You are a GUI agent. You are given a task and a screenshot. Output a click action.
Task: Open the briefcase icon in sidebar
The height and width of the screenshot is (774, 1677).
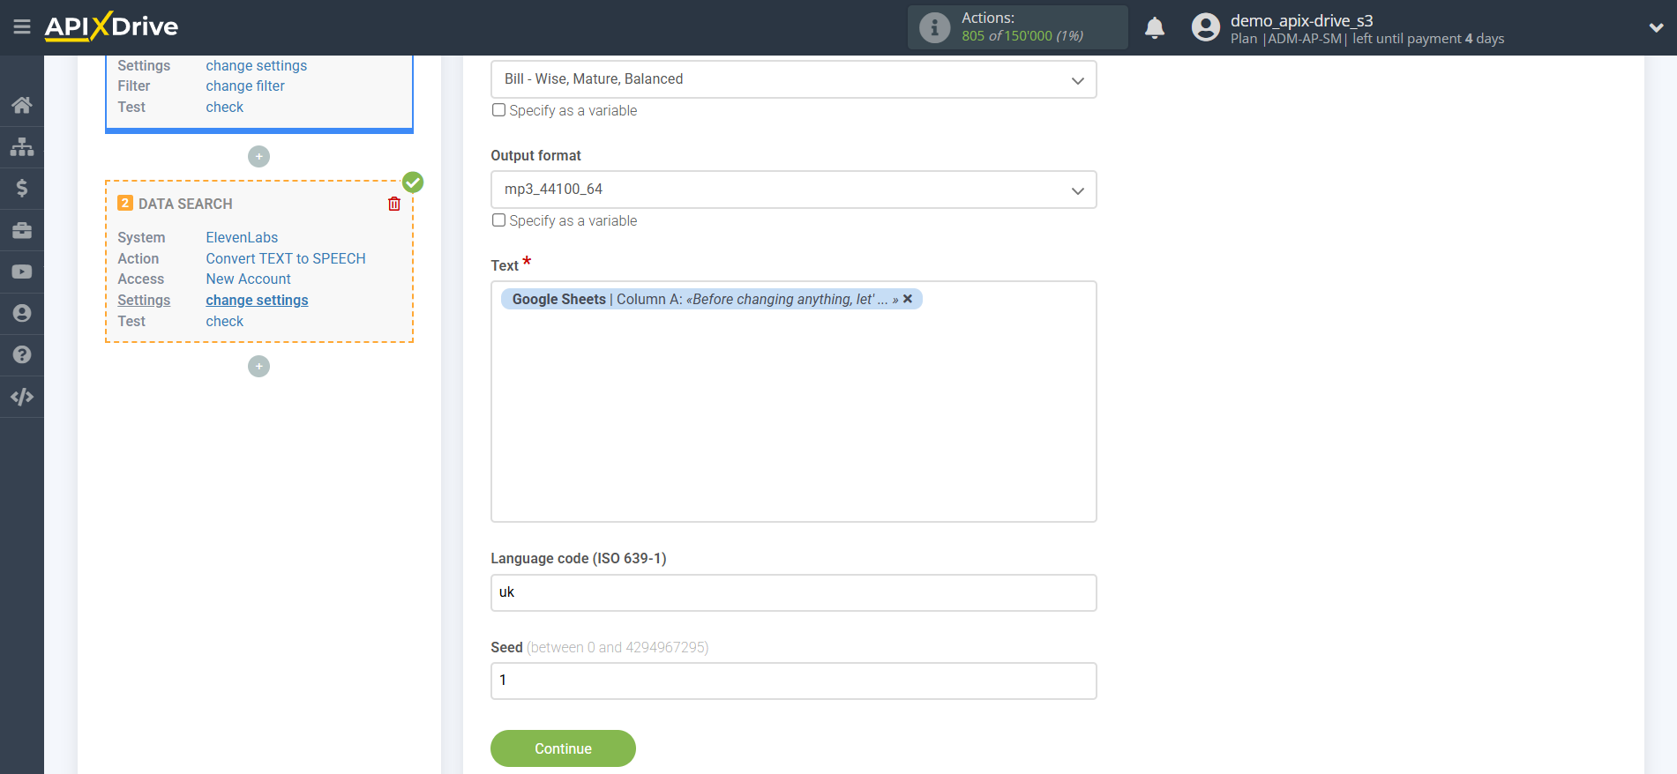22,230
